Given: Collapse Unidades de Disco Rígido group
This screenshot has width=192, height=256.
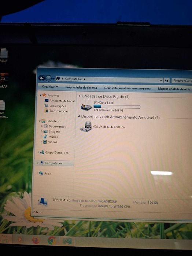Looking at the screenshot, I should tap(80, 96).
